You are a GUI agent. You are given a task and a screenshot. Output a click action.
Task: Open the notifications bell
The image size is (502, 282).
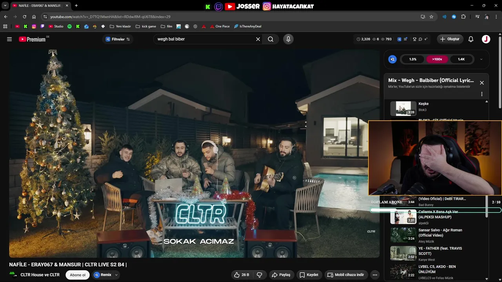[x=471, y=39]
